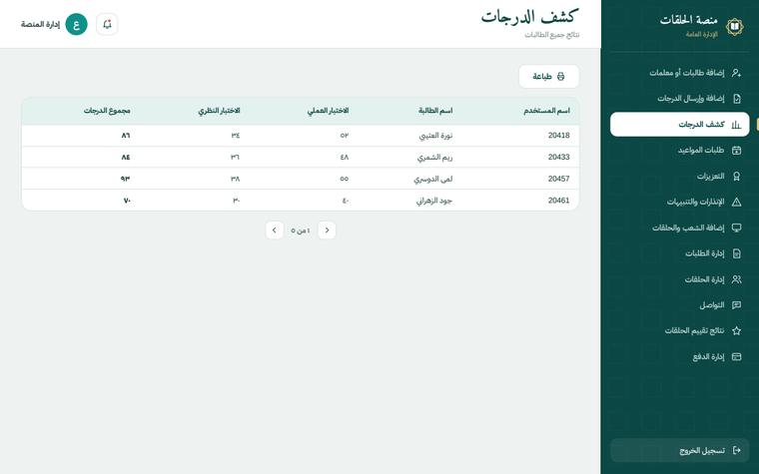Click the اسم الطالبة column header
Image resolution: width=759 pixels, height=474 pixels.
point(435,111)
